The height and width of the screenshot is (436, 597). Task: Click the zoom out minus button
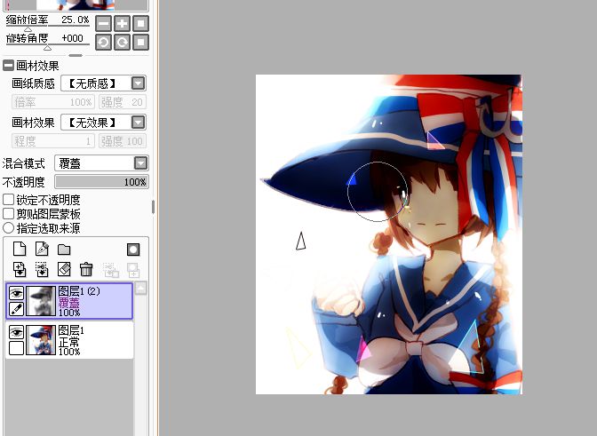(103, 24)
